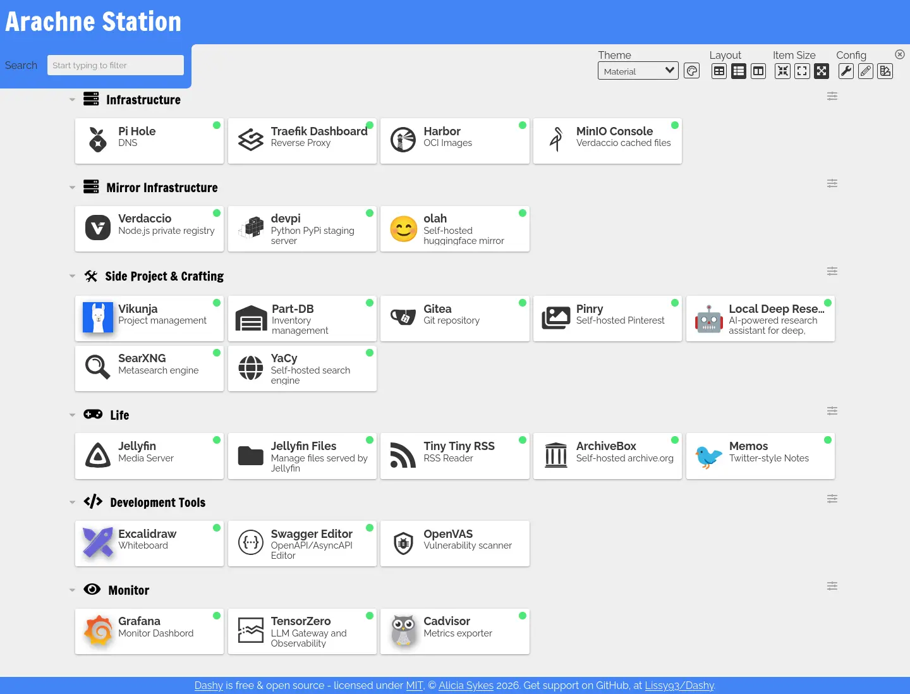Open the theme color palette configurator
This screenshot has height=694, width=910.
692,71
